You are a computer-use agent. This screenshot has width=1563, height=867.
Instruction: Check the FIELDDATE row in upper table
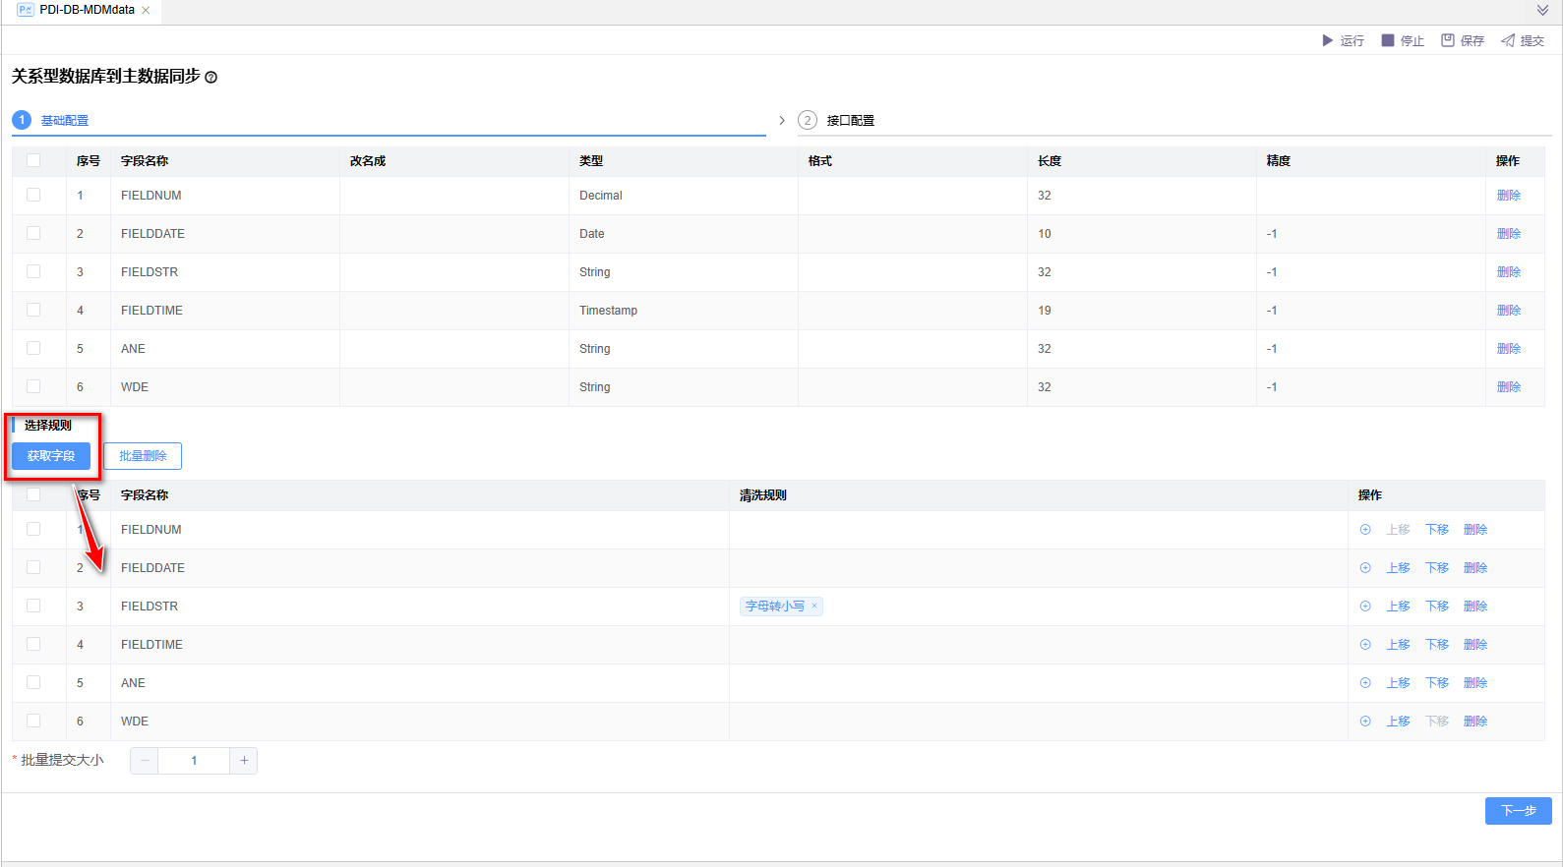pyautogui.click(x=33, y=234)
